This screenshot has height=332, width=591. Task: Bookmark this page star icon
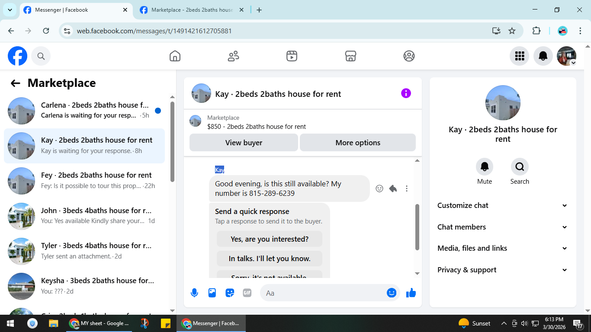[512, 31]
